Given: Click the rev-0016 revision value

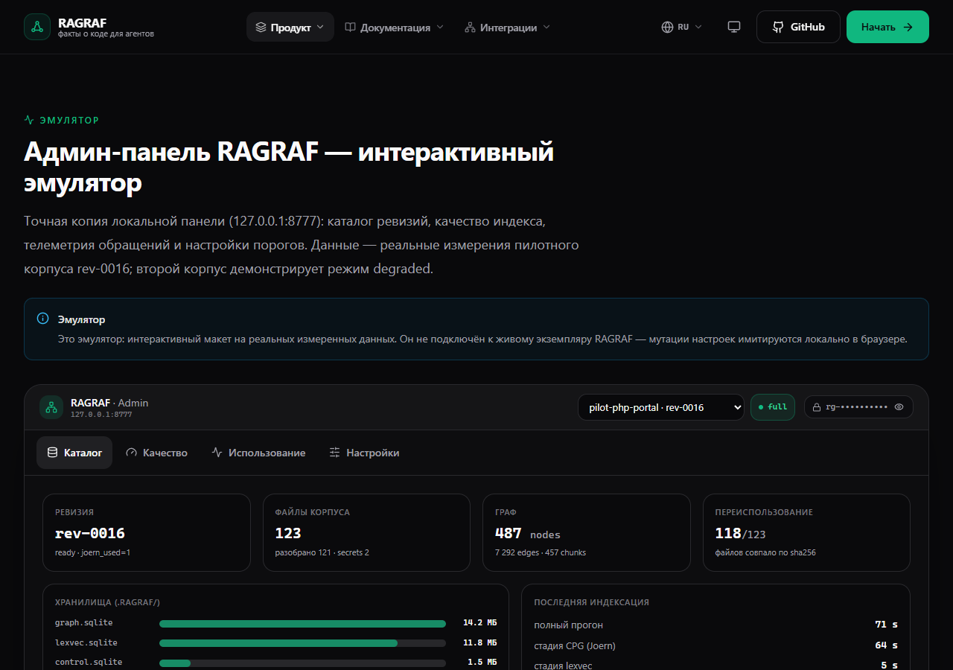Looking at the screenshot, I should coord(90,533).
